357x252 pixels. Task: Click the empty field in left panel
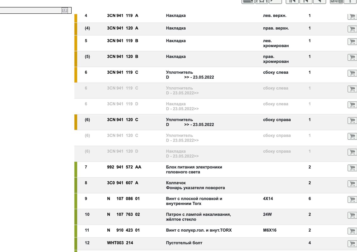31,10
